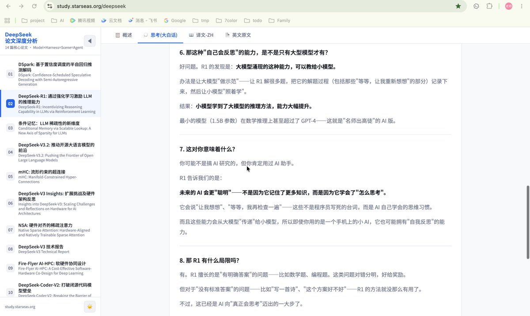Click the subtitle 14 篇核心论文

tap(16, 47)
